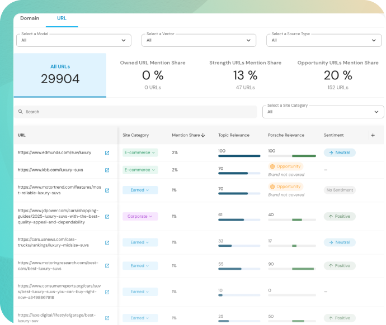Click the Neutral sentiment badge for cars.usnews.com

[340, 242]
